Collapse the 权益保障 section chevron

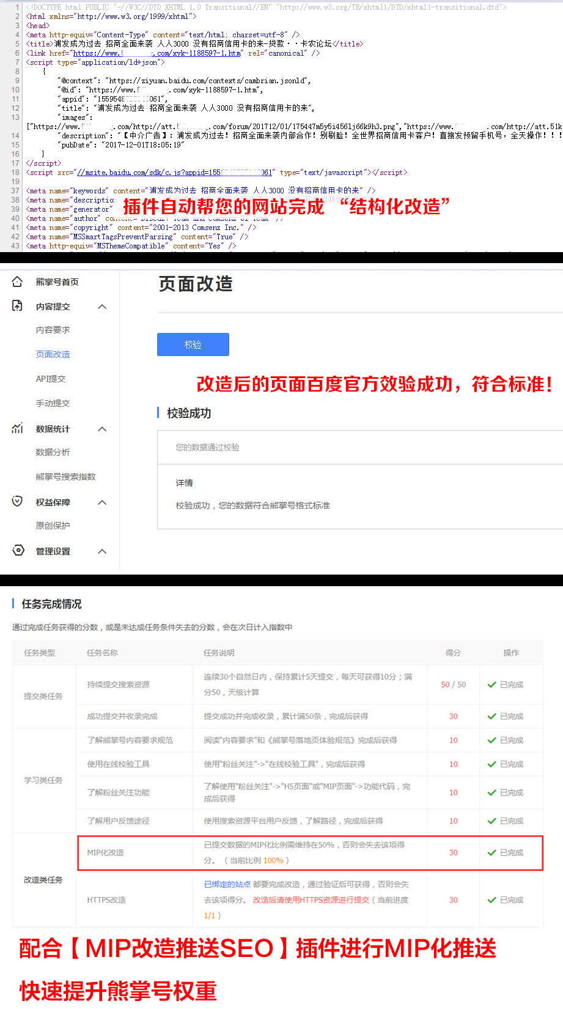tap(102, 502)
